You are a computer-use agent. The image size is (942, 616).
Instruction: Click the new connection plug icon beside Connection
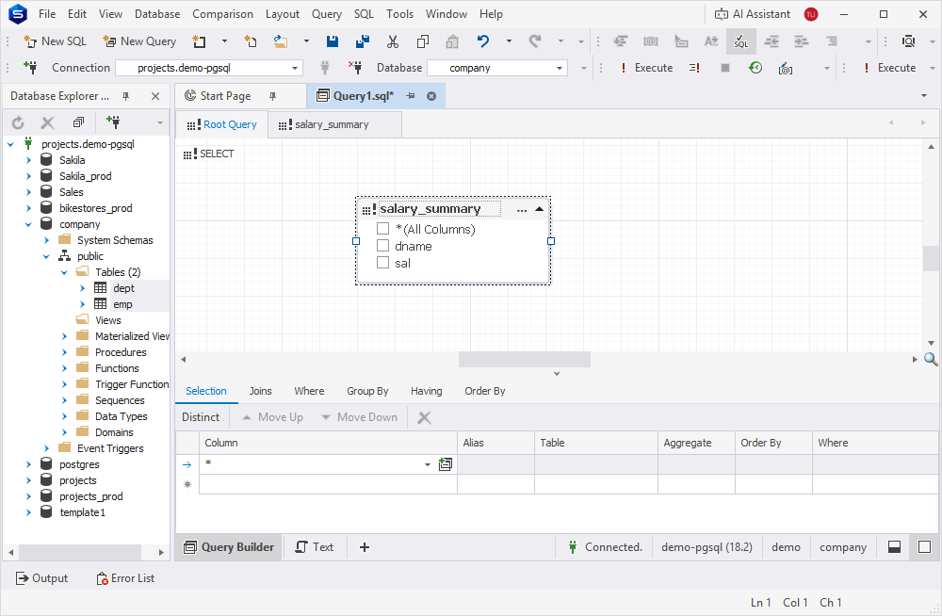pyautogui.click(x=30, y=68)
